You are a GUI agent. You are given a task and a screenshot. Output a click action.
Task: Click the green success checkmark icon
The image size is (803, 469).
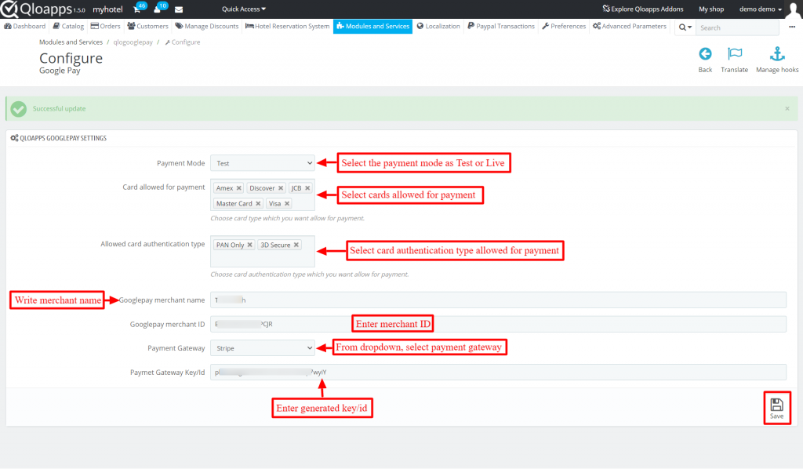pos(19,109)
